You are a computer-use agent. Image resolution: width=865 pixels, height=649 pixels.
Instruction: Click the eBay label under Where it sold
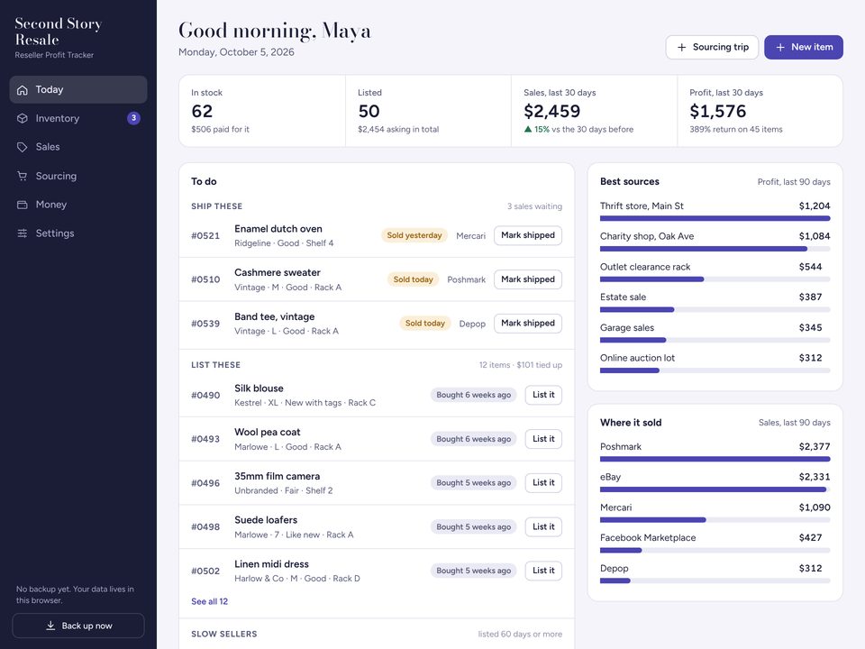[610, 477]
